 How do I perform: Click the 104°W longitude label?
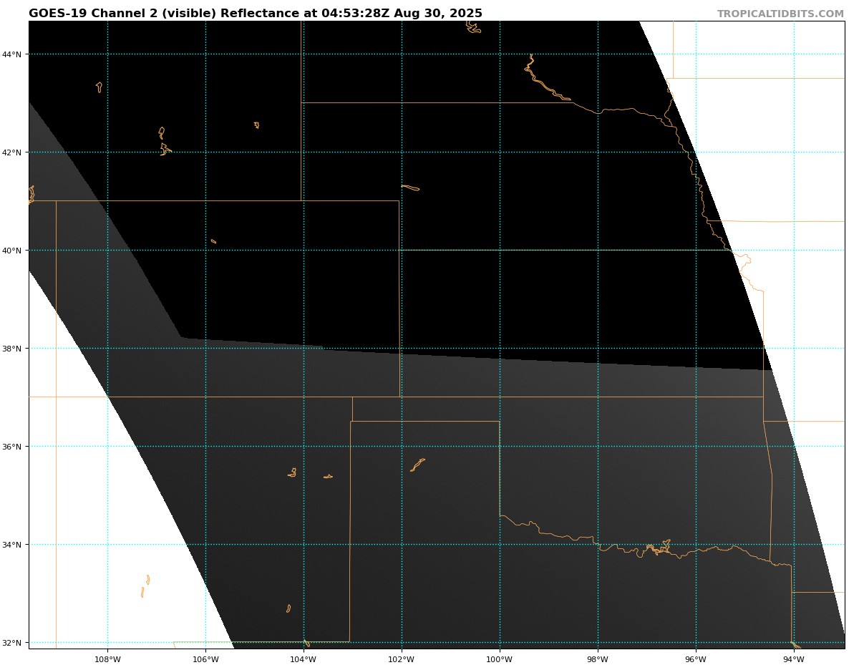(304, 659)
